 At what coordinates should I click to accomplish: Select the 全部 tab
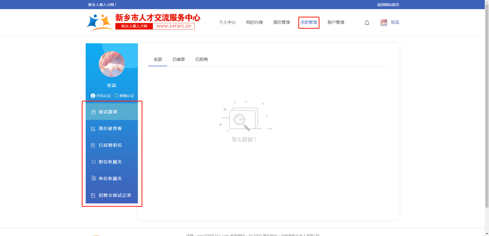(158, 59)
